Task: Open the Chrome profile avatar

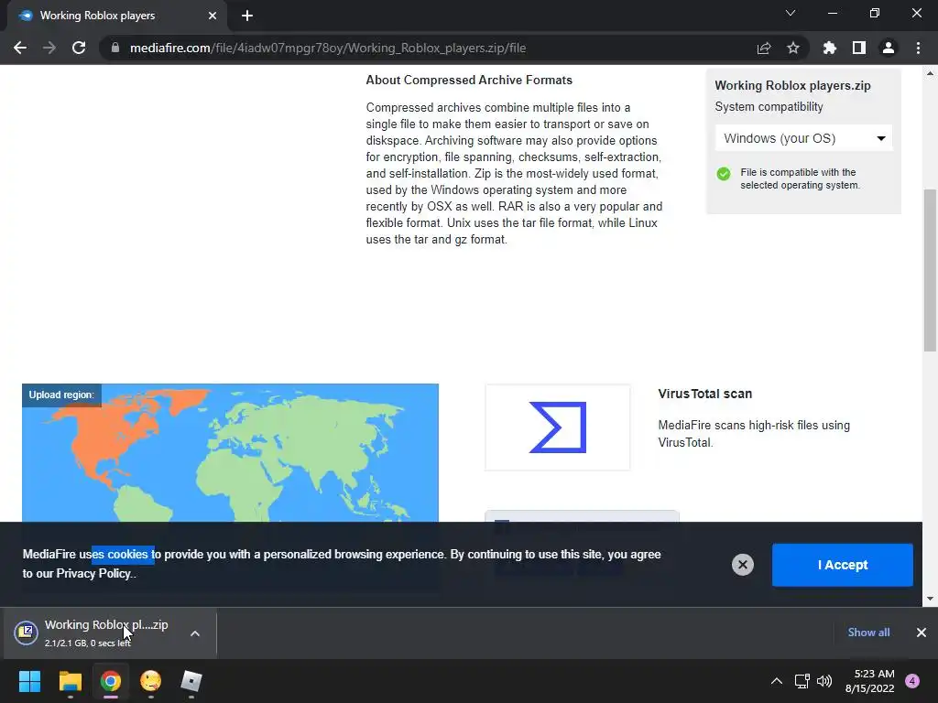Action: pyautogui.click(x=888, y=48)
